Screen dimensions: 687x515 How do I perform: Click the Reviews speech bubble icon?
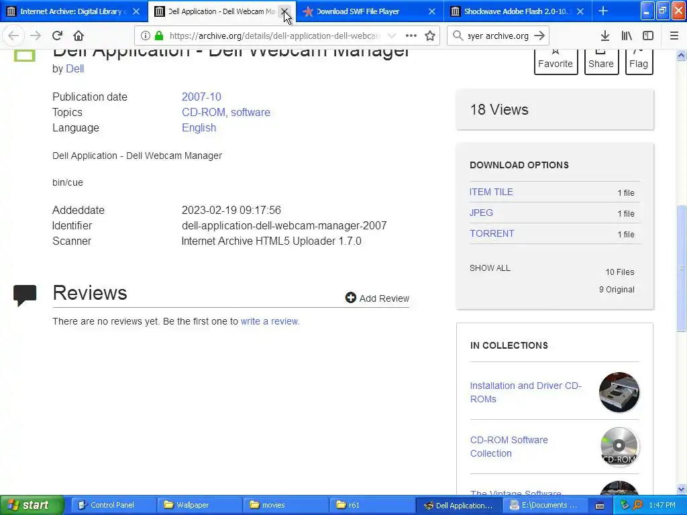coord(25,295)
